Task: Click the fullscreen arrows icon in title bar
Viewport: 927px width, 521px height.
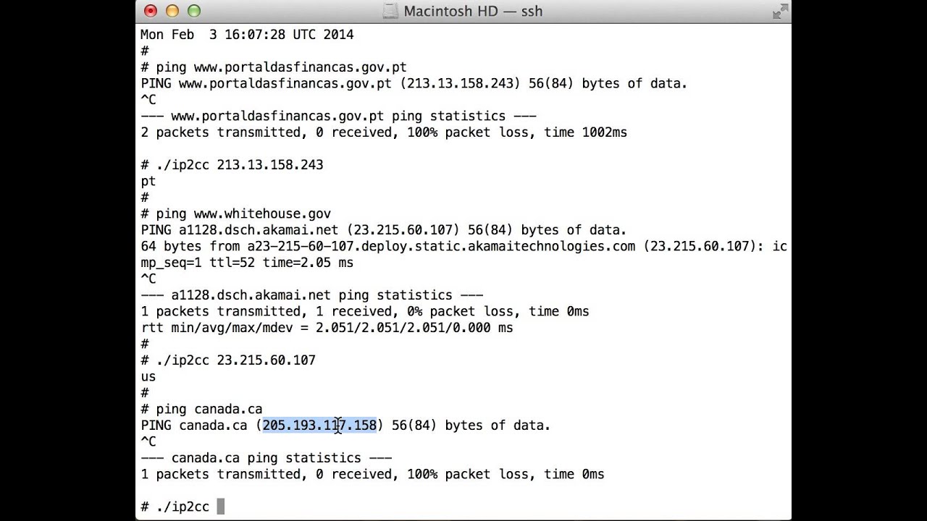Action: 780,11
